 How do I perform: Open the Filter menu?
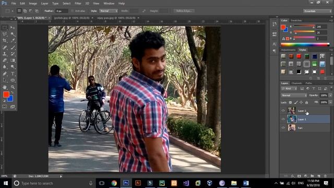click(78, 4)
